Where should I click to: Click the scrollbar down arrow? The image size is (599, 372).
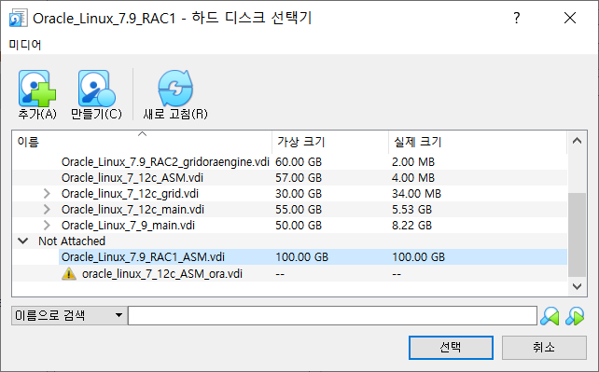click(x=577, y=286)
